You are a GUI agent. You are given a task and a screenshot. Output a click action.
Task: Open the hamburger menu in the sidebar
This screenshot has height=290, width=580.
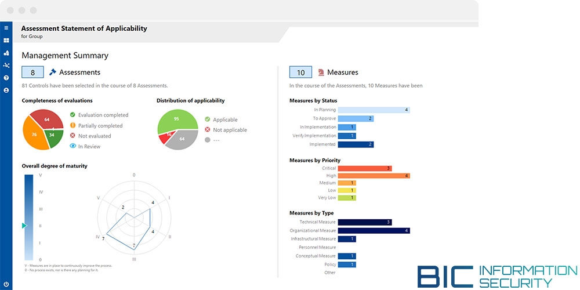pos(6,28)
